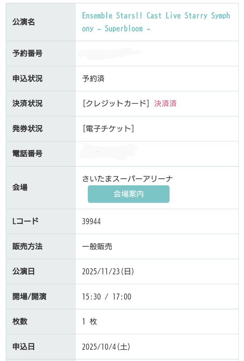Click the Lコード row label

pos(25,221)
